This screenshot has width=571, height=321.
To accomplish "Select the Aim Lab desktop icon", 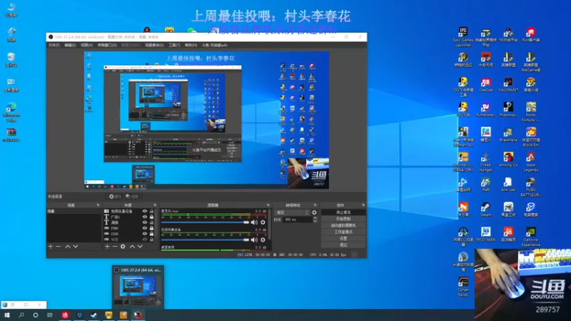I will click(x=508, y=185).
